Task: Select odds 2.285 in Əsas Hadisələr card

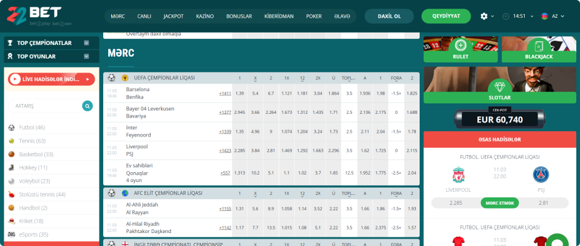Action: click(x=456, y=203)
